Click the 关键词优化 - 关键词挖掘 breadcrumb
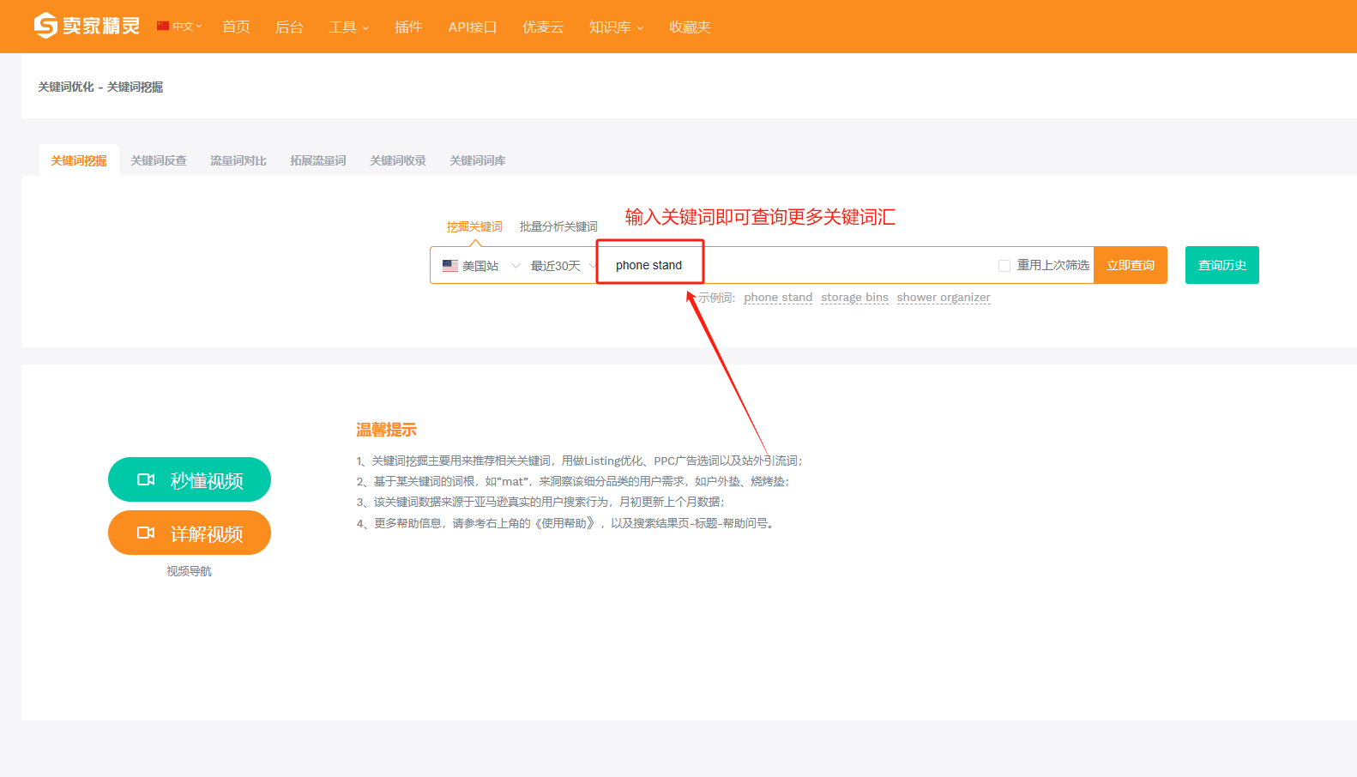1357x777 pixels. coord(100,87)
